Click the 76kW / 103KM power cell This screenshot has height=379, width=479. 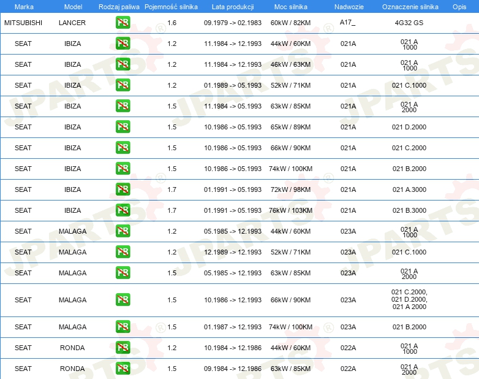click(290, 210)
